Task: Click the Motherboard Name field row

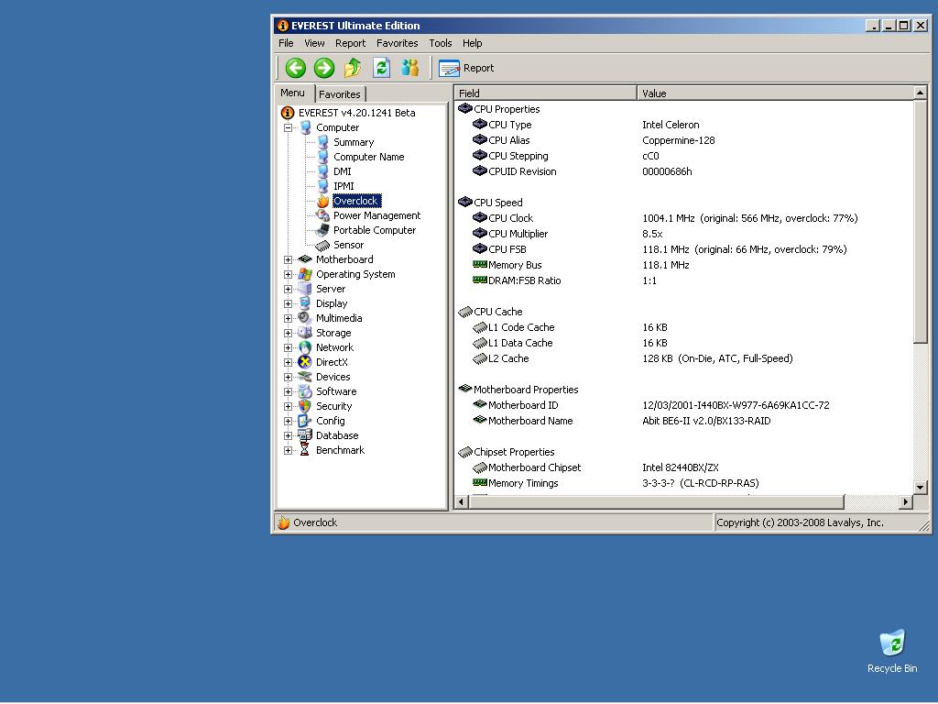Action: coord(683,421)
